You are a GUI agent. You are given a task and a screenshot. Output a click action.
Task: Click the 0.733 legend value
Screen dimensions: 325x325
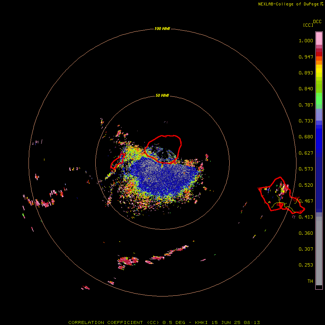pos(306,121)
